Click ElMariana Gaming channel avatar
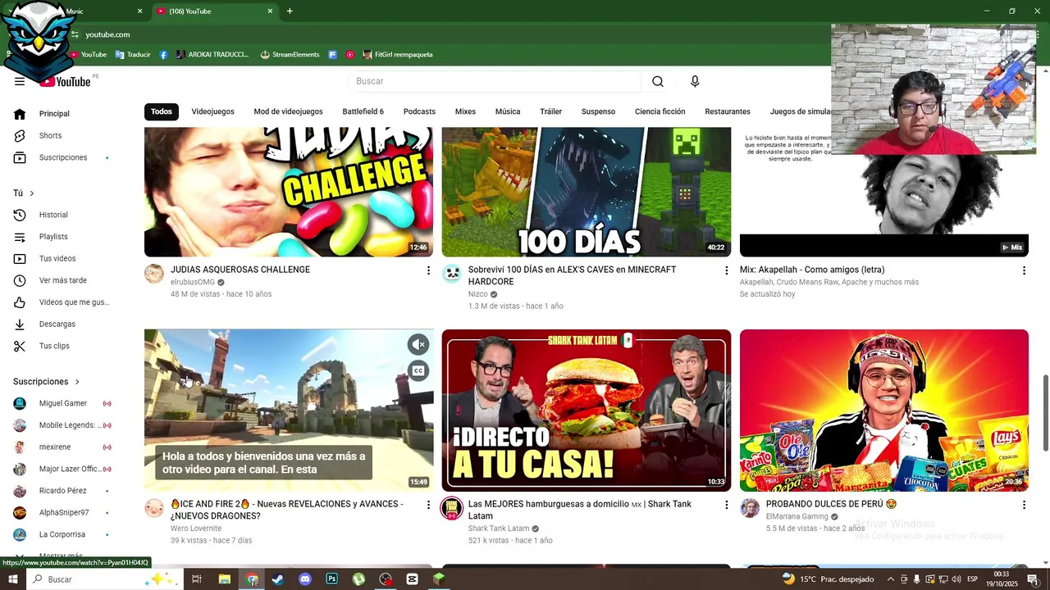The width and height of the screenshot is (1050, 590). pyautogui.click(x=750, y=508)
